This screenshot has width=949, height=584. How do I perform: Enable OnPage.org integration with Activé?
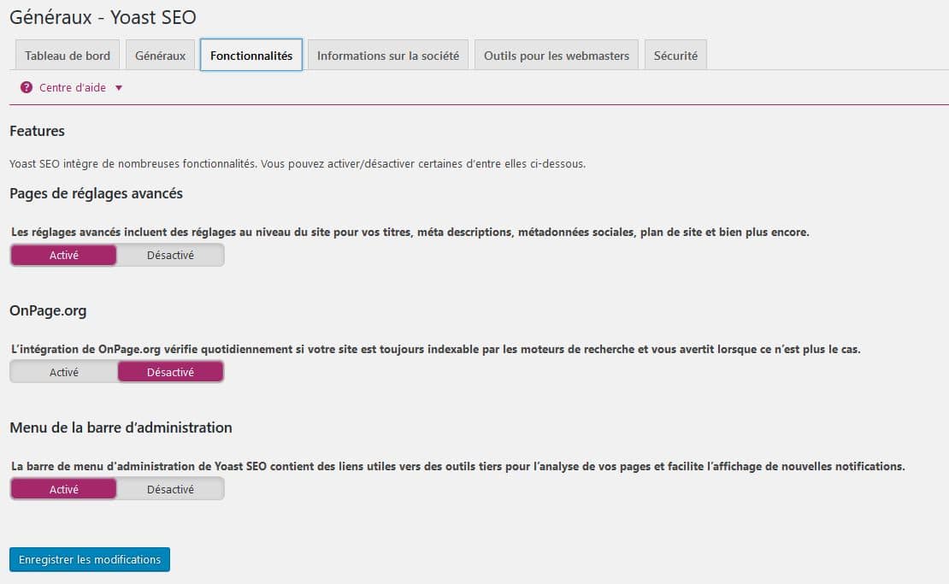tap(63, 372)
